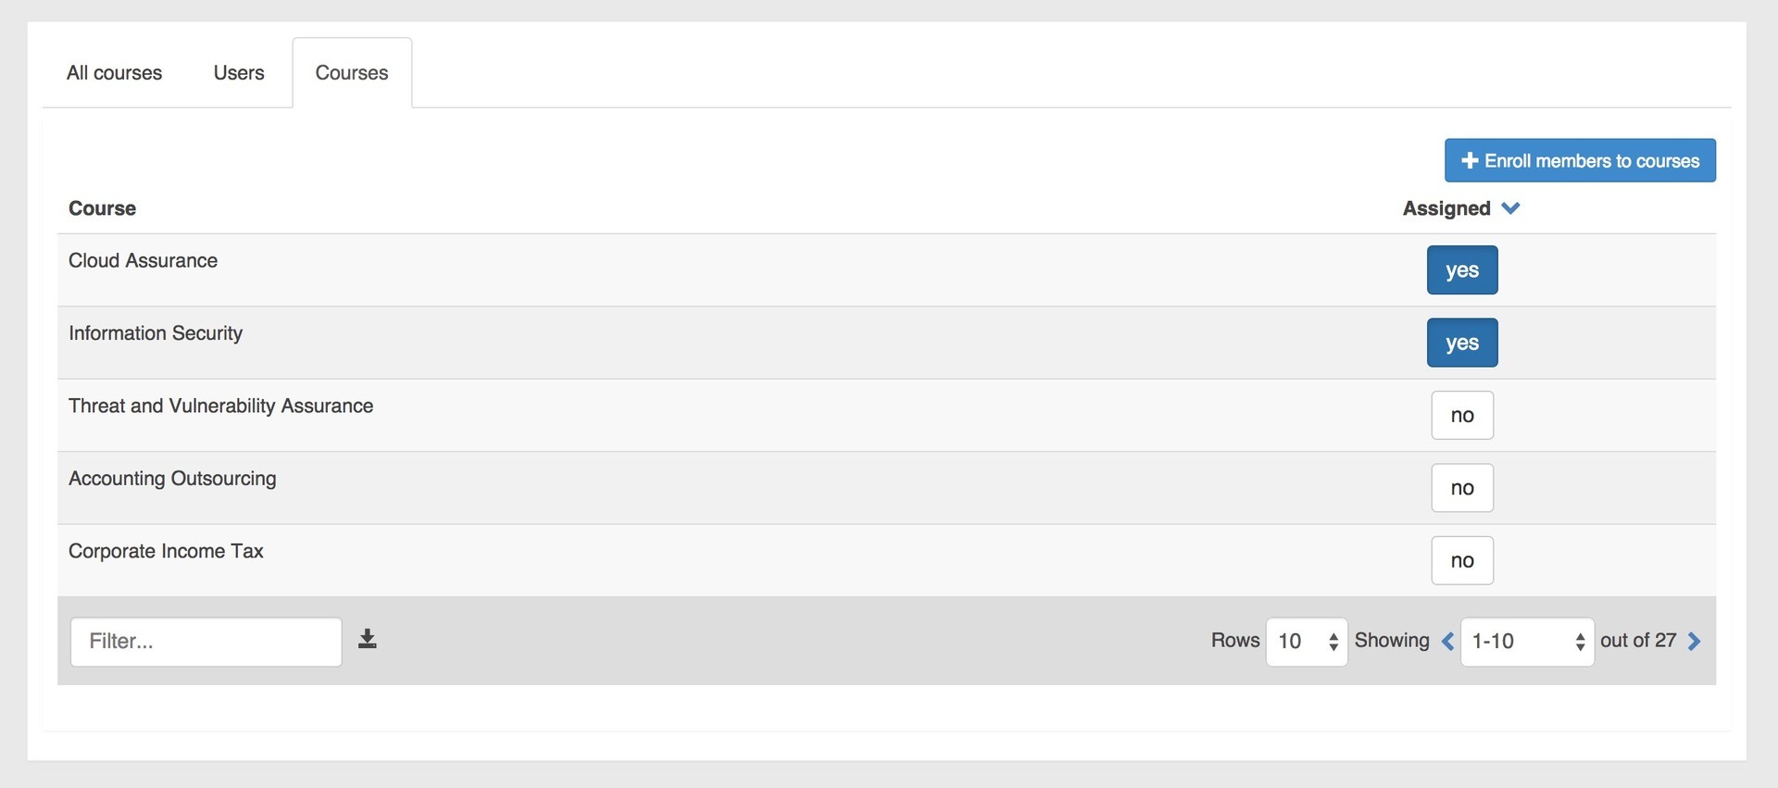
Task: Toggle Information Security assigned yes
Action: [1462, 343]
